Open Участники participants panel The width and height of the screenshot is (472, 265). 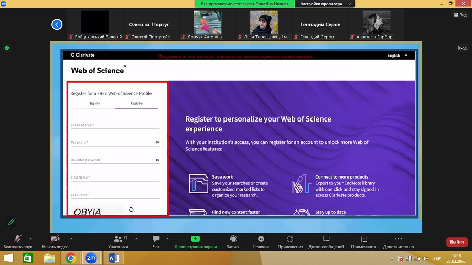coord(118,241)
